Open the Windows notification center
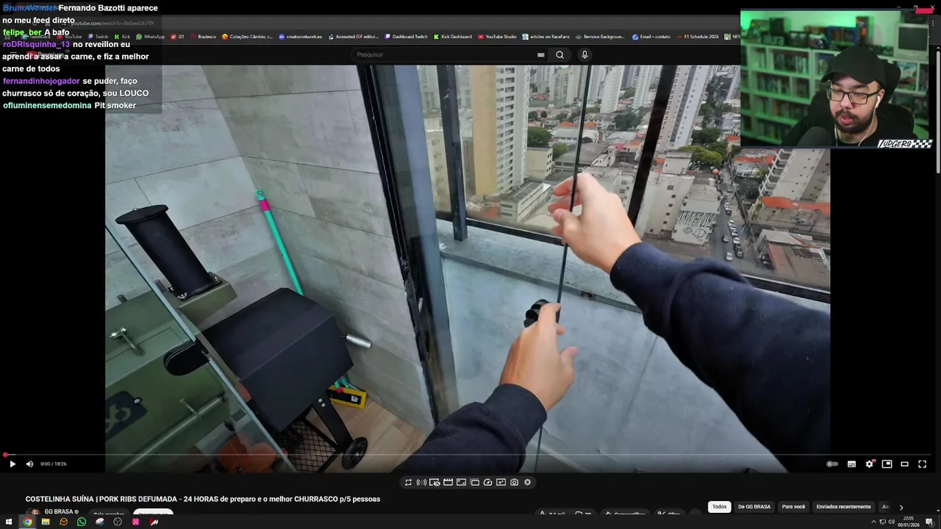 pyautogui.click(x=931, y=522)
